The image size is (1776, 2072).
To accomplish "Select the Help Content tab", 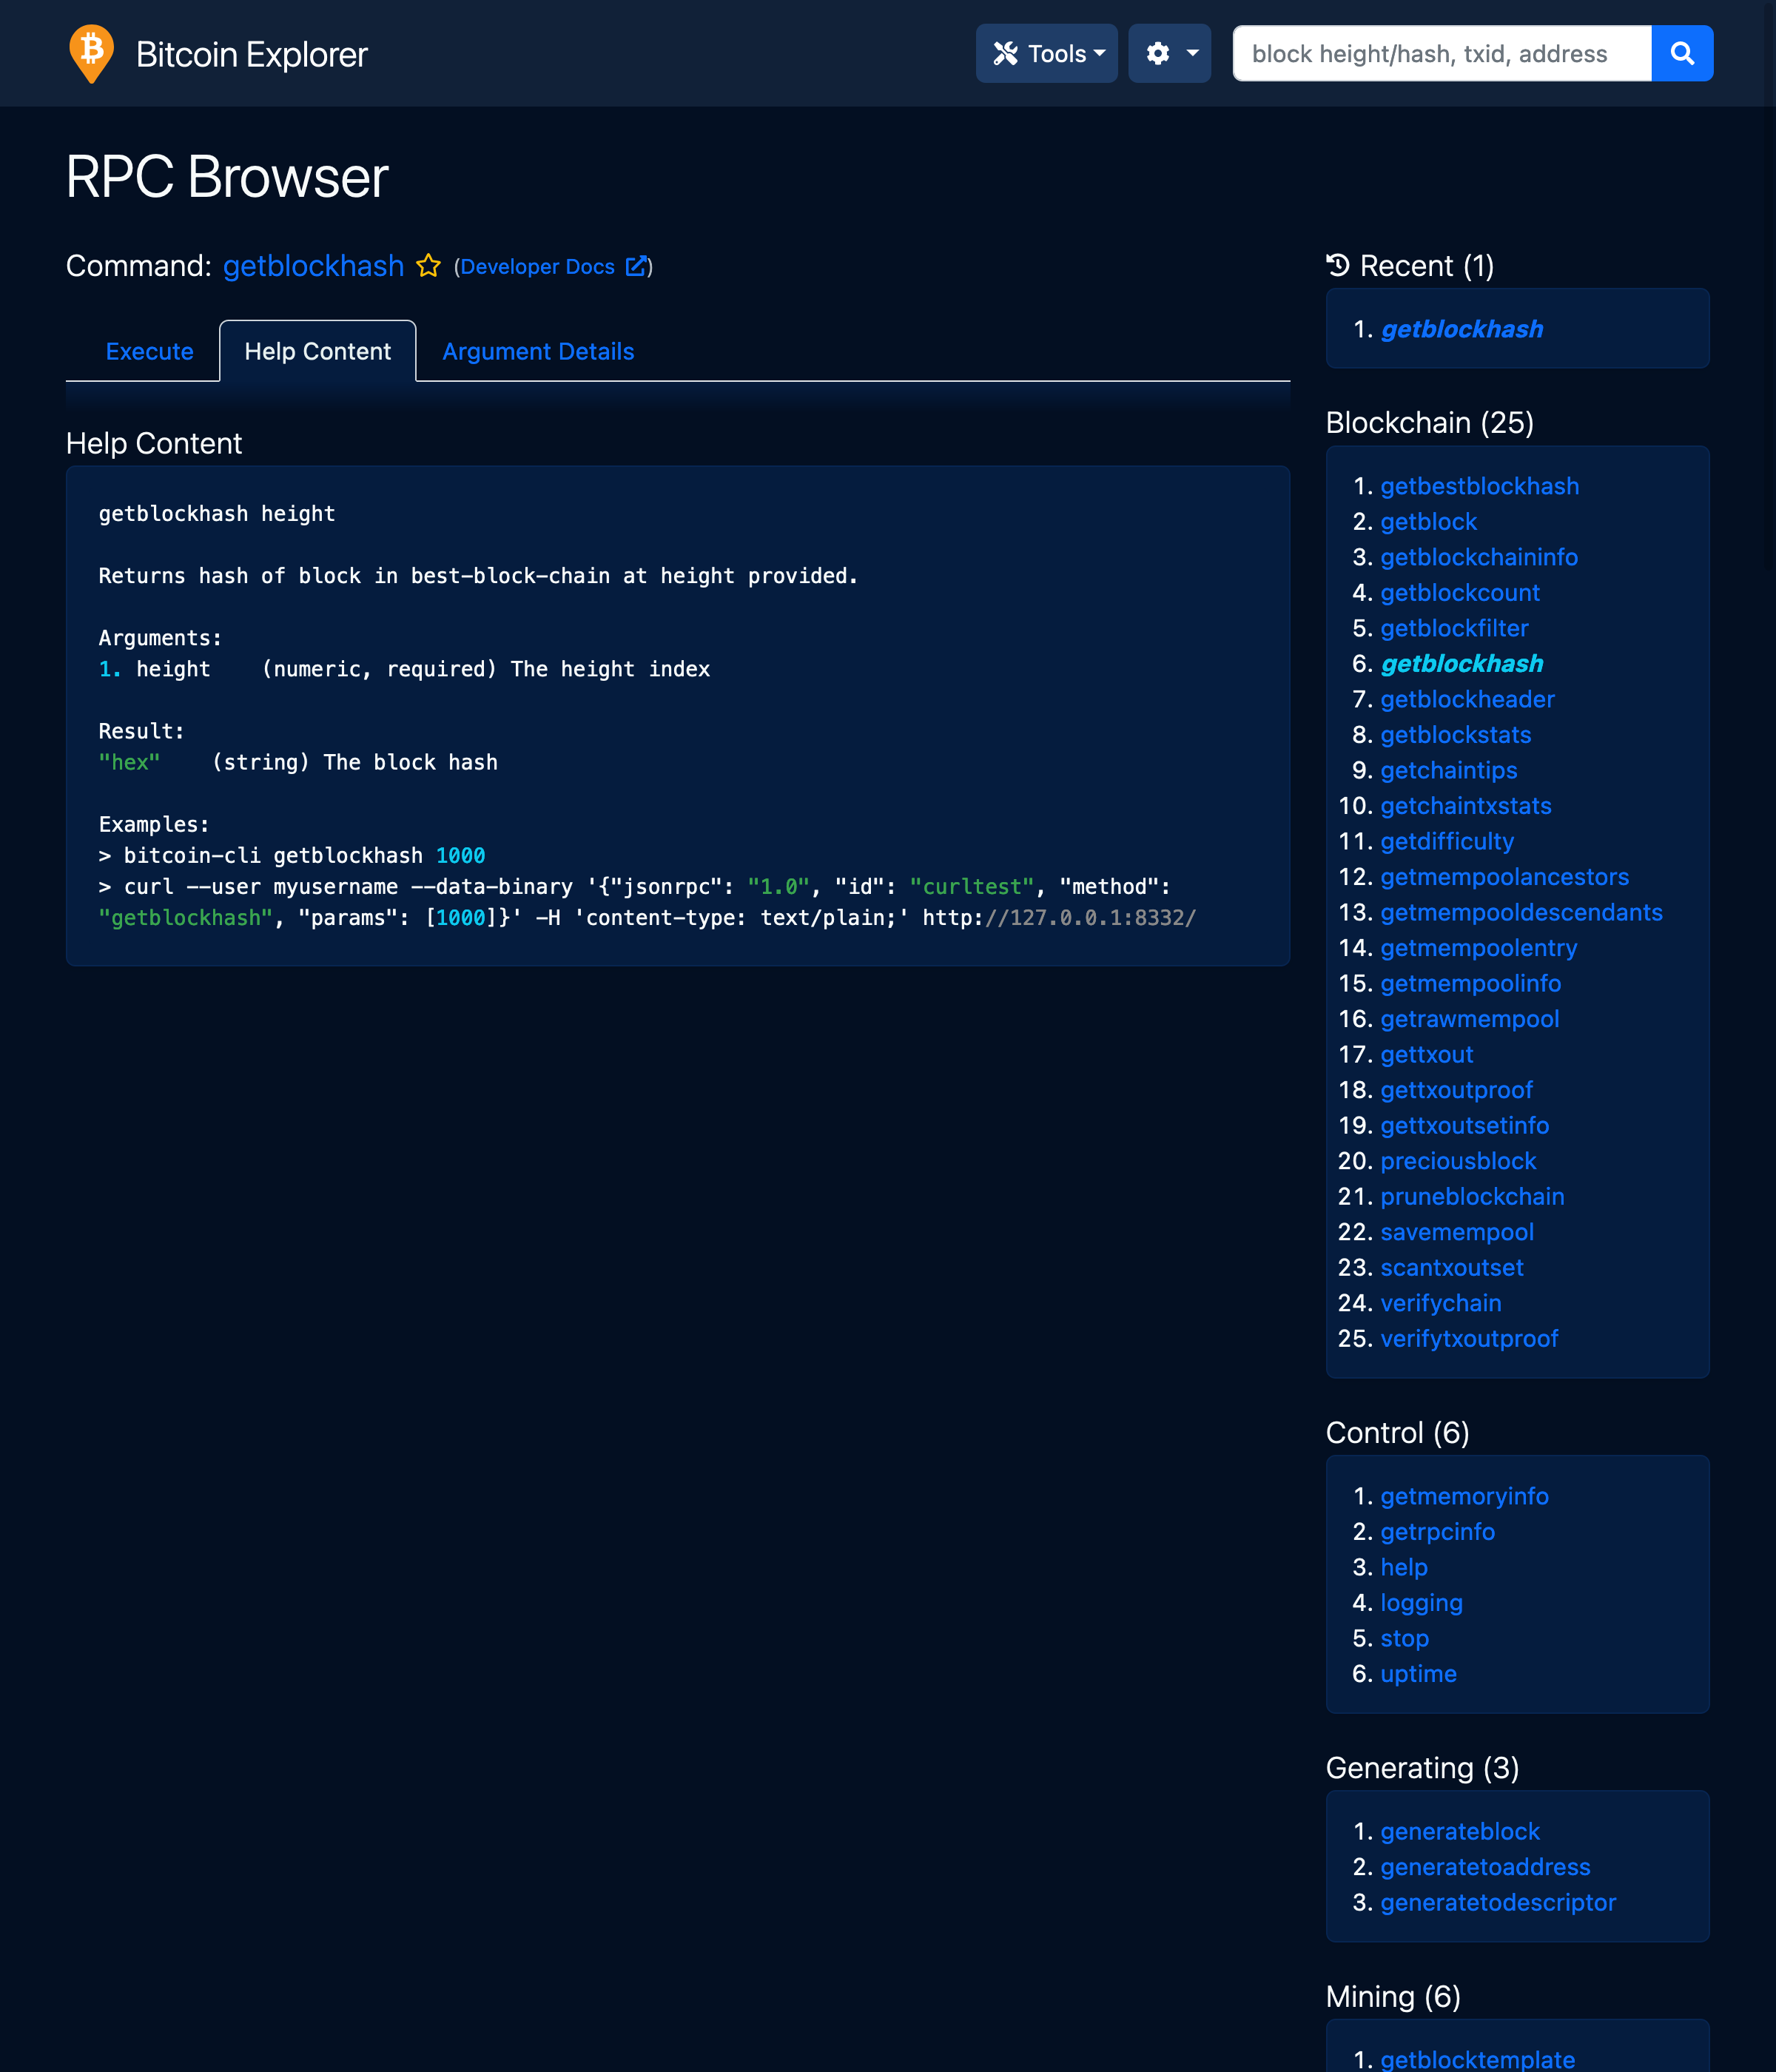I will [x=317, y=351].
